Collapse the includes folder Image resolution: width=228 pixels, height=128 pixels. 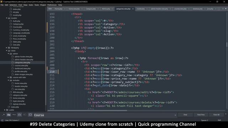(8, 80)
